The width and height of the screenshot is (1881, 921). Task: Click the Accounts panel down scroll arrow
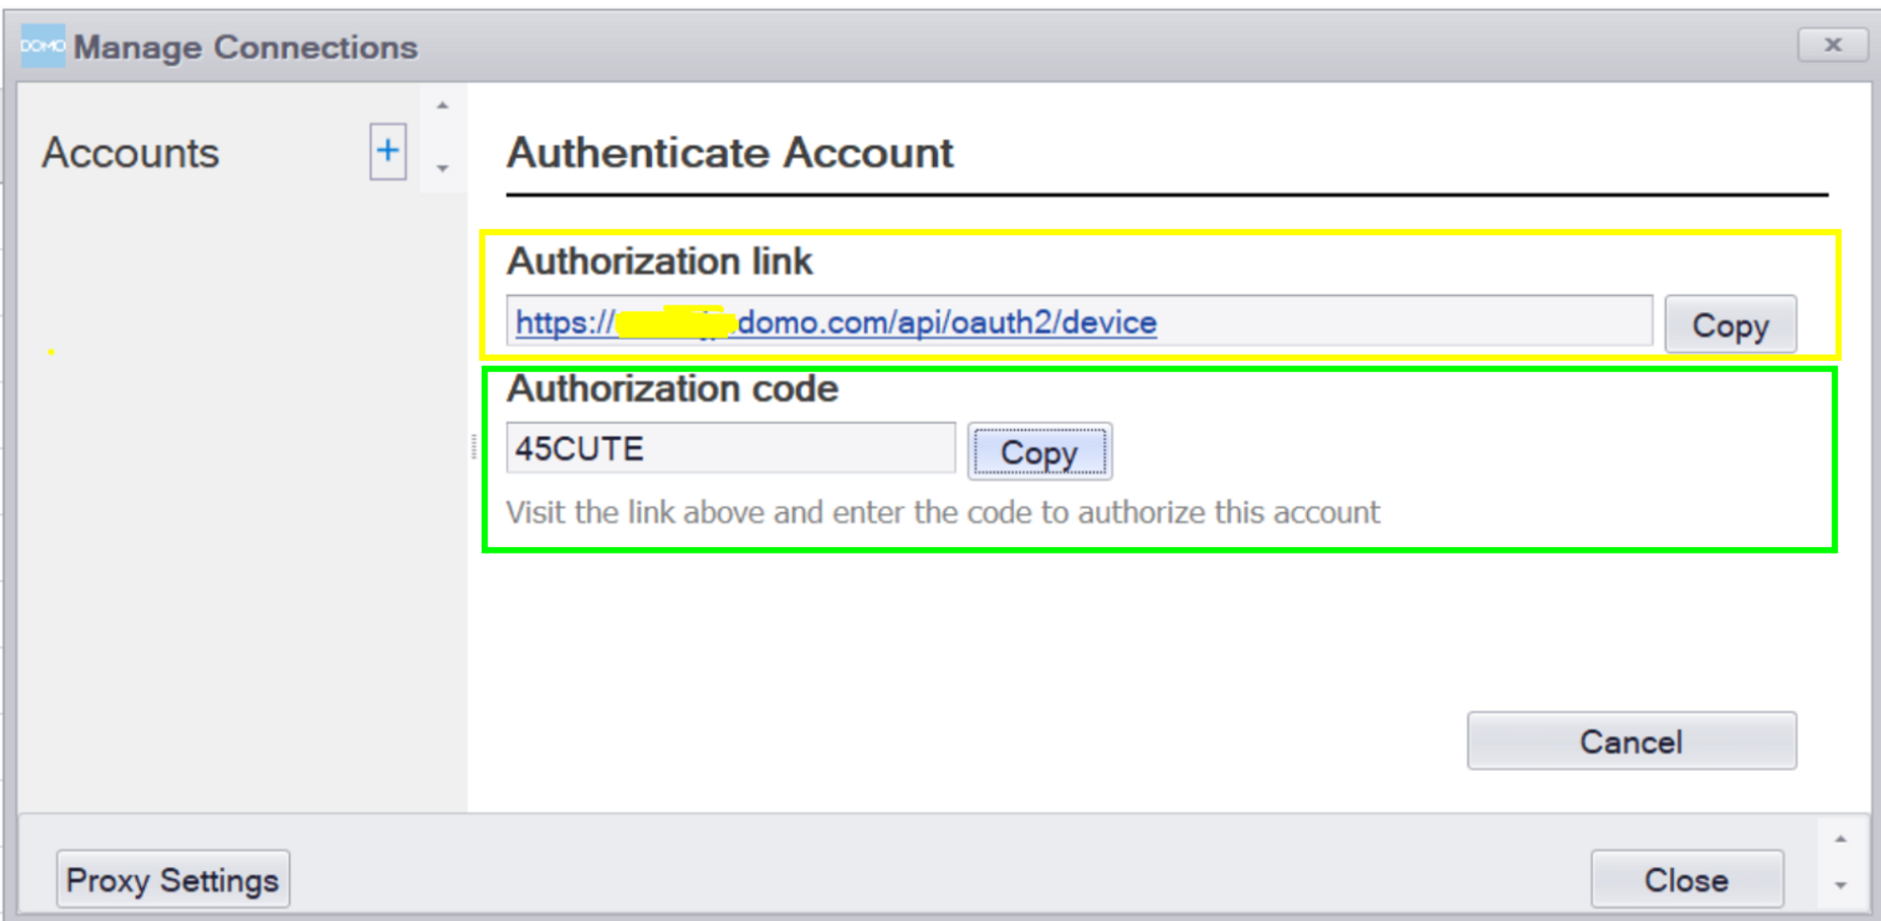pos(442,169)
